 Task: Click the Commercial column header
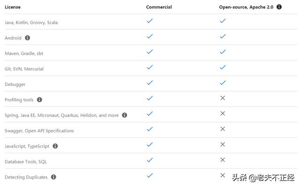click(x=159, y=7)
